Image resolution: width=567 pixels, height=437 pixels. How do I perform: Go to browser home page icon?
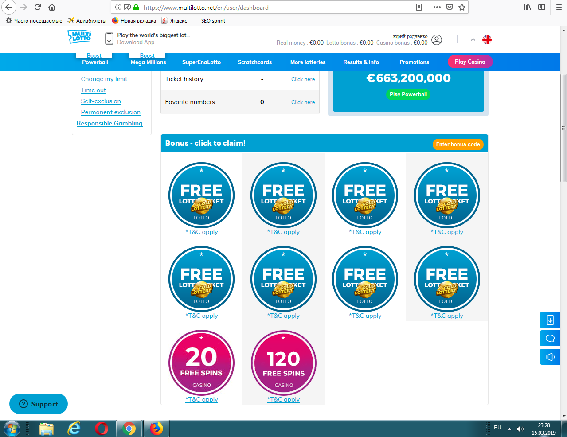tap(52, 7)
